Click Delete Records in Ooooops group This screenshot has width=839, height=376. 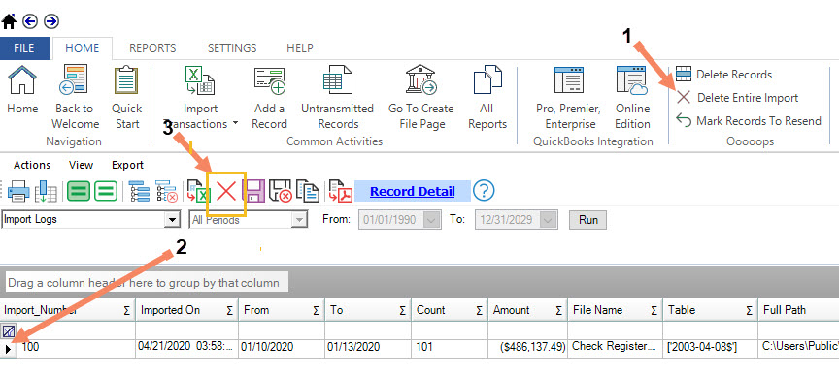[x=724, y=75]
